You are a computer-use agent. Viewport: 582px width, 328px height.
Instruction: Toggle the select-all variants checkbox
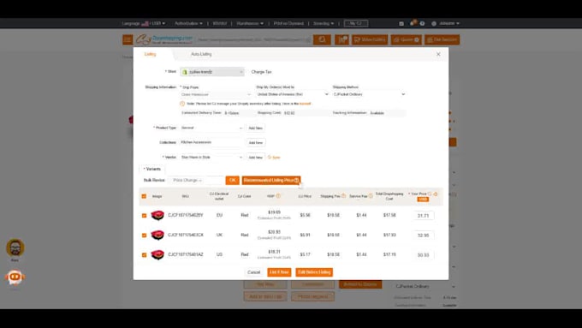[144, 196]
